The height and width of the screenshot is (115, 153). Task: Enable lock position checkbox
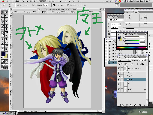click(x=135, y=64)
